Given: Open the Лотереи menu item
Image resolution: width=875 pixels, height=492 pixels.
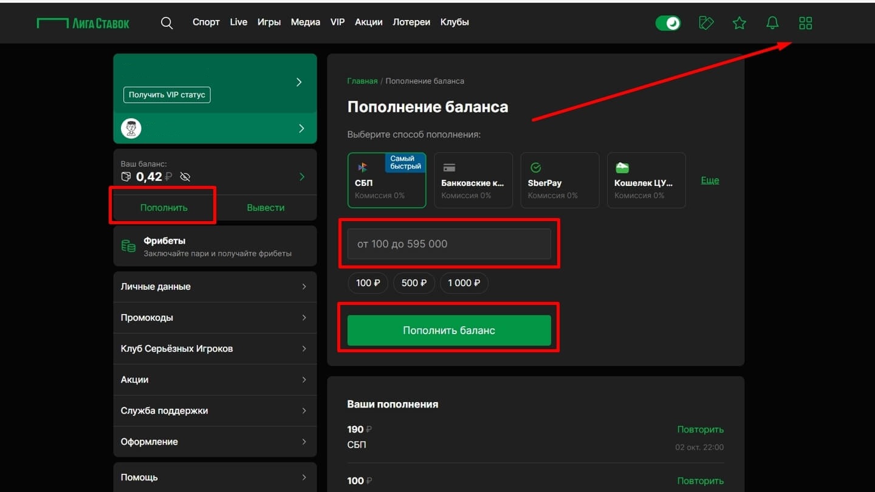Looking at the screenshot, I should click(x=411, y=22).
